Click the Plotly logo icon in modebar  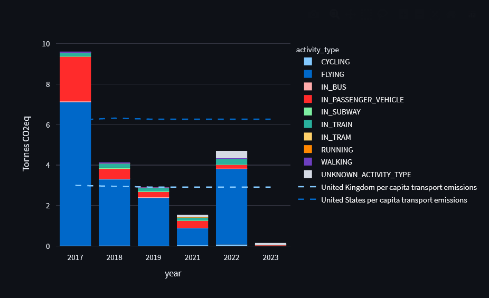click(472, 14)
